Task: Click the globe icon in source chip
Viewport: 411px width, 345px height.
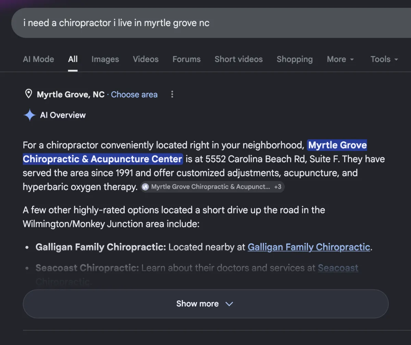Action: point(146,187)
